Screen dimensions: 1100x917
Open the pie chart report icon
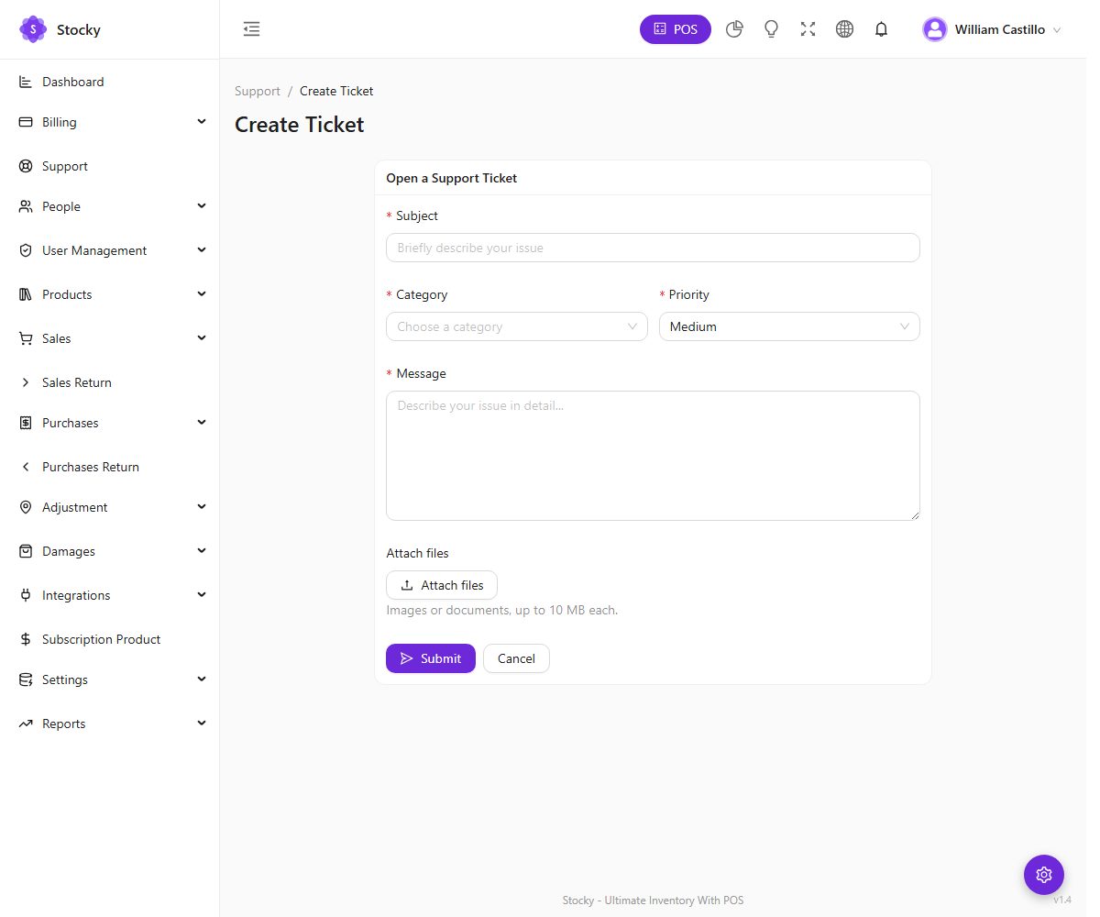tap(734, 29)
